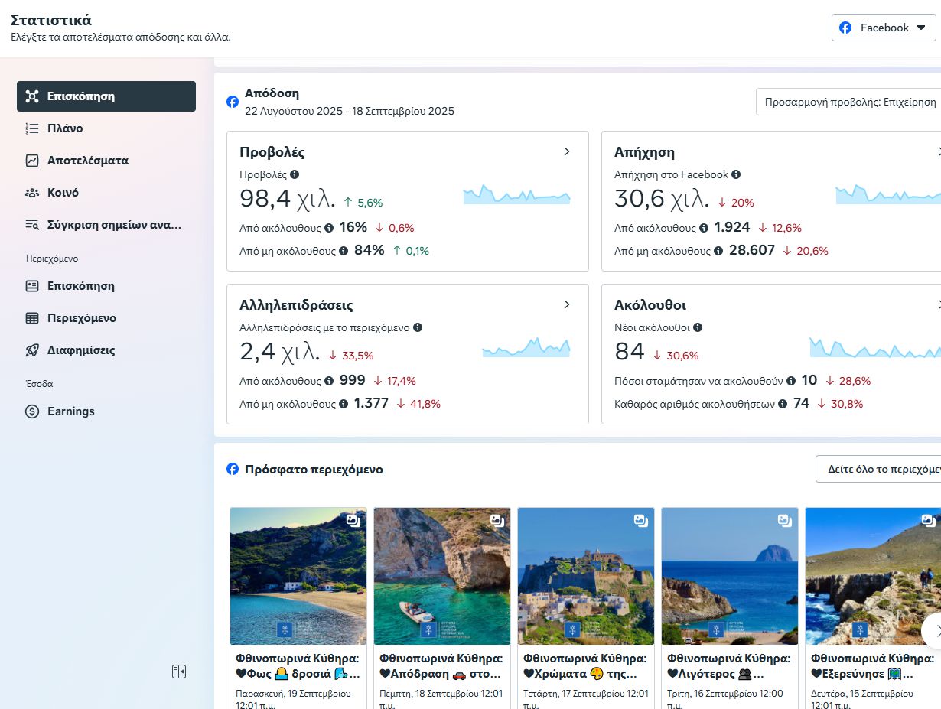The image size is (941, 709).
Task: Click the 30,6 χιλ. reach value
Action: [x=663, y=200]
